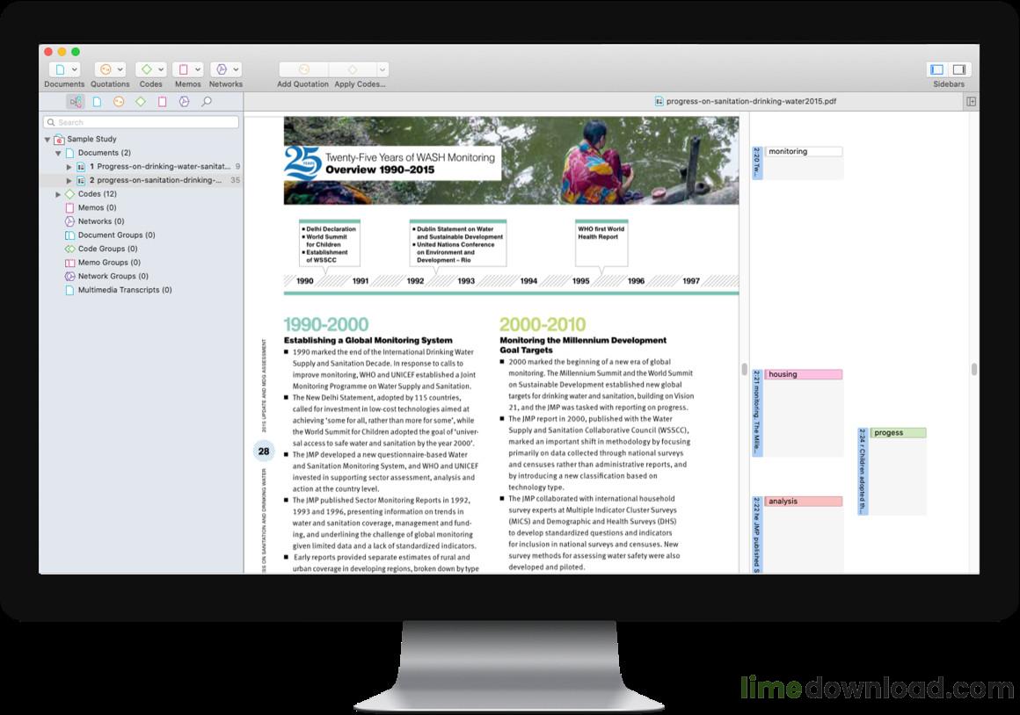The height and width of the screenshot is (715, 1020).
Task: Select the Multimedia Transcripts (0) item
Action: [x=125, y=290]
